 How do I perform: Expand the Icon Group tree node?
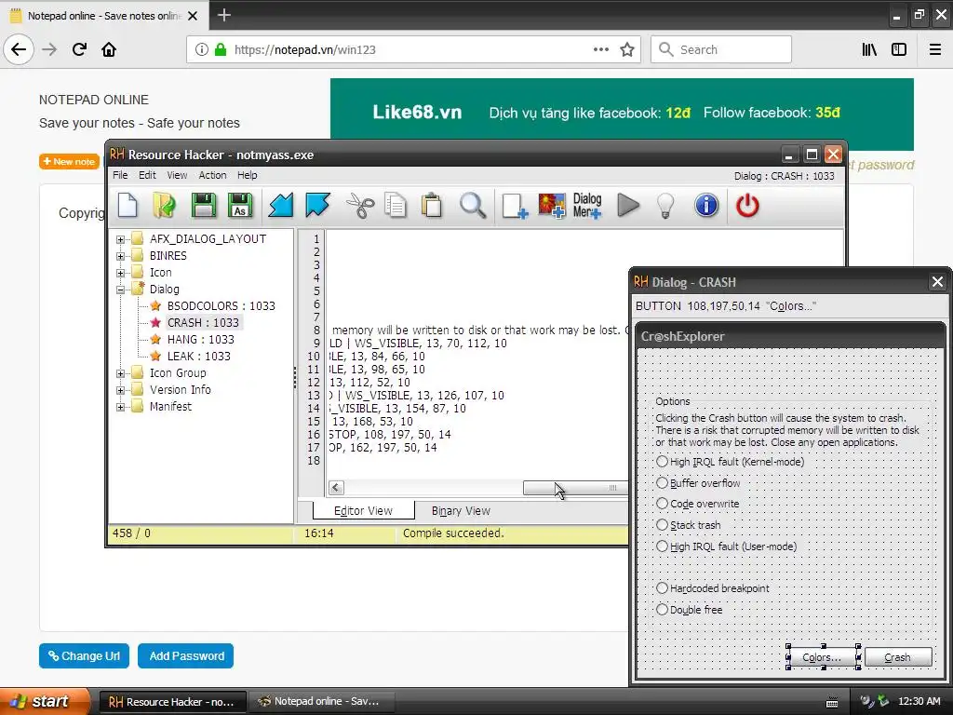120,373
